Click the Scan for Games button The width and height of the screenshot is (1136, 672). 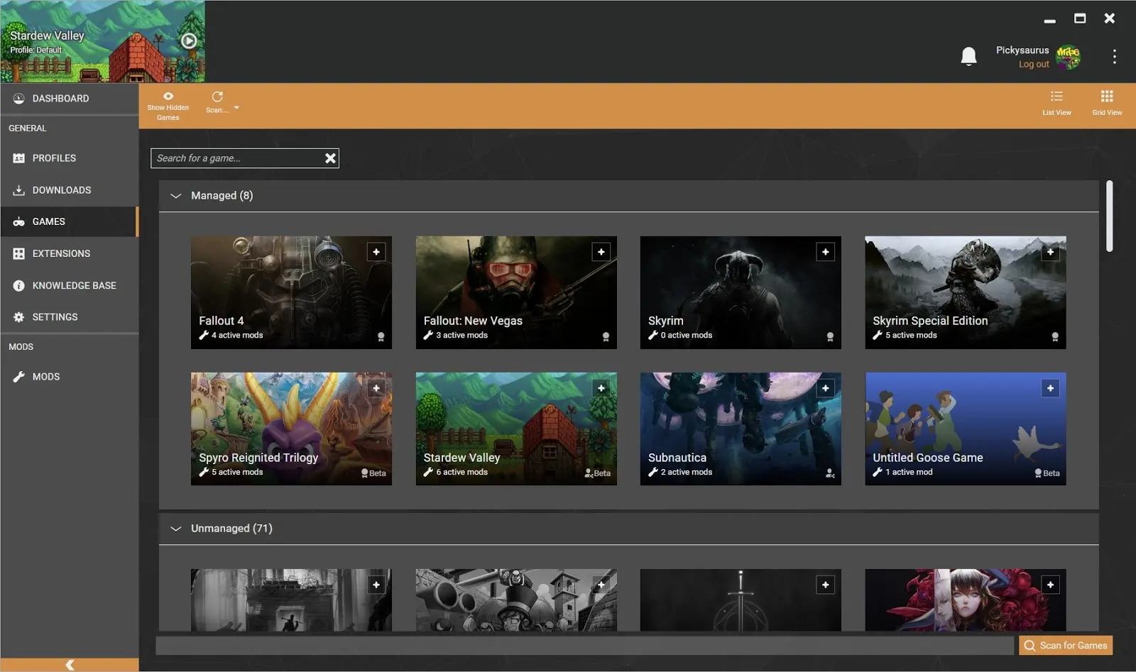(x=1066, y=645)
